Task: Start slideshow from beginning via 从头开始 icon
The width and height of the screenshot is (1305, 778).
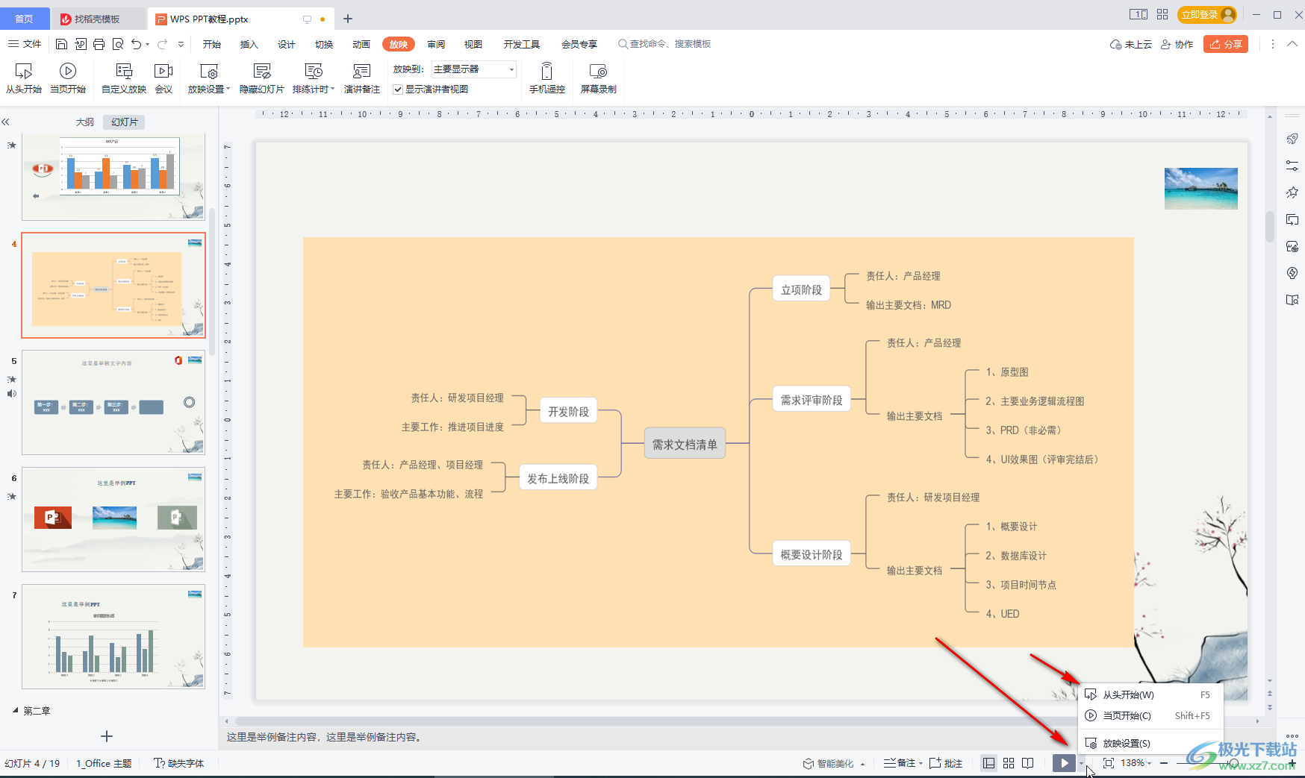Action: pos(24,78)
